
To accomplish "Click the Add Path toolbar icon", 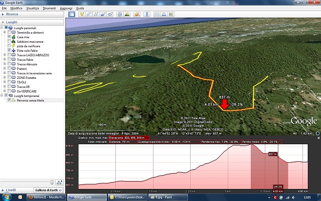I will click(x=96, y=14).
